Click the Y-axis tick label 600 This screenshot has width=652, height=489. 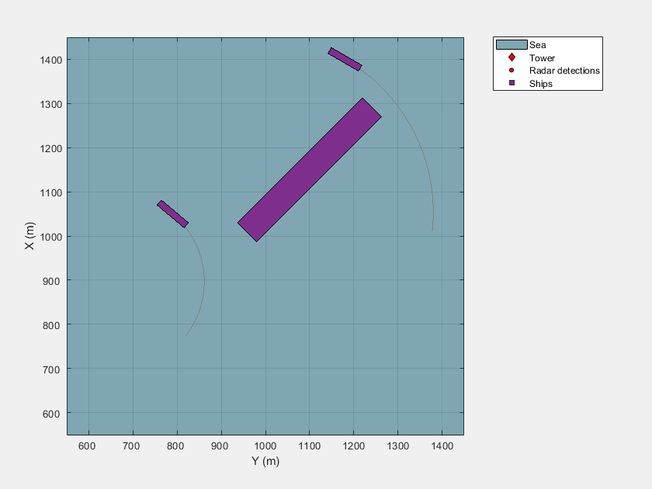[x=86, y=446]
